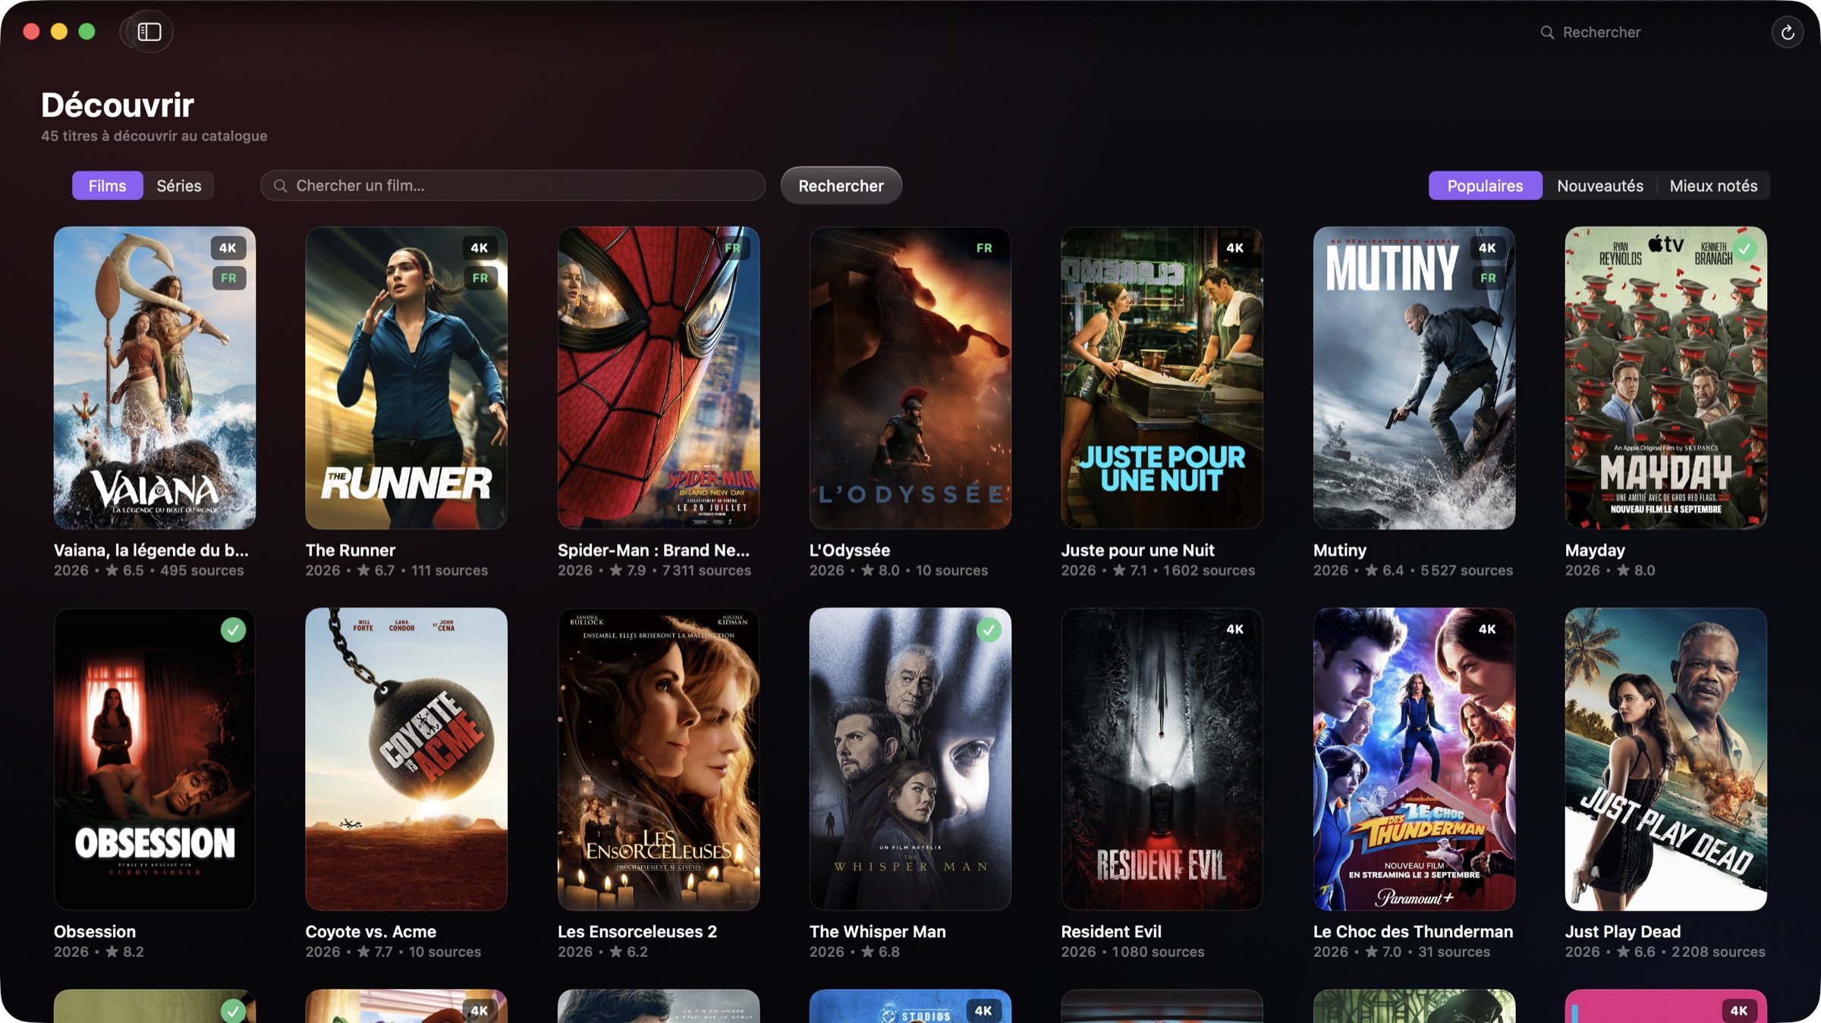The image size is (1821, 1023).
Task: Open the Coyote vs. Acme poster
Action: pyautogui.click(x=406, y=759)
